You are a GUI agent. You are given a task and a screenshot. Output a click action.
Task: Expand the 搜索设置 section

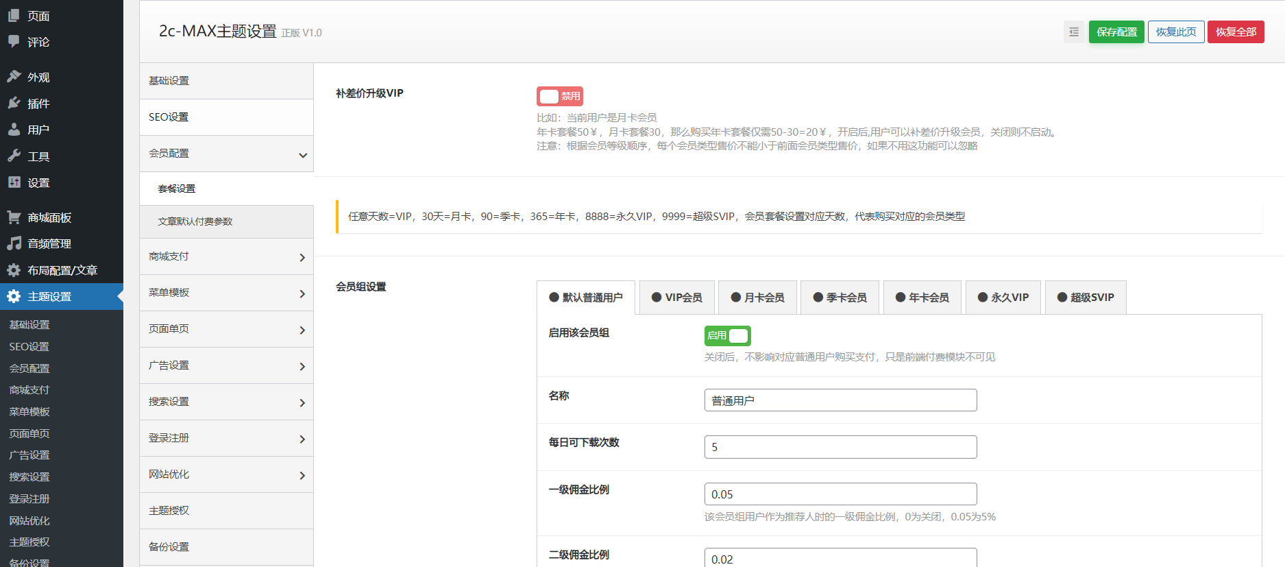pyautogui.click(x=226, y=402)
